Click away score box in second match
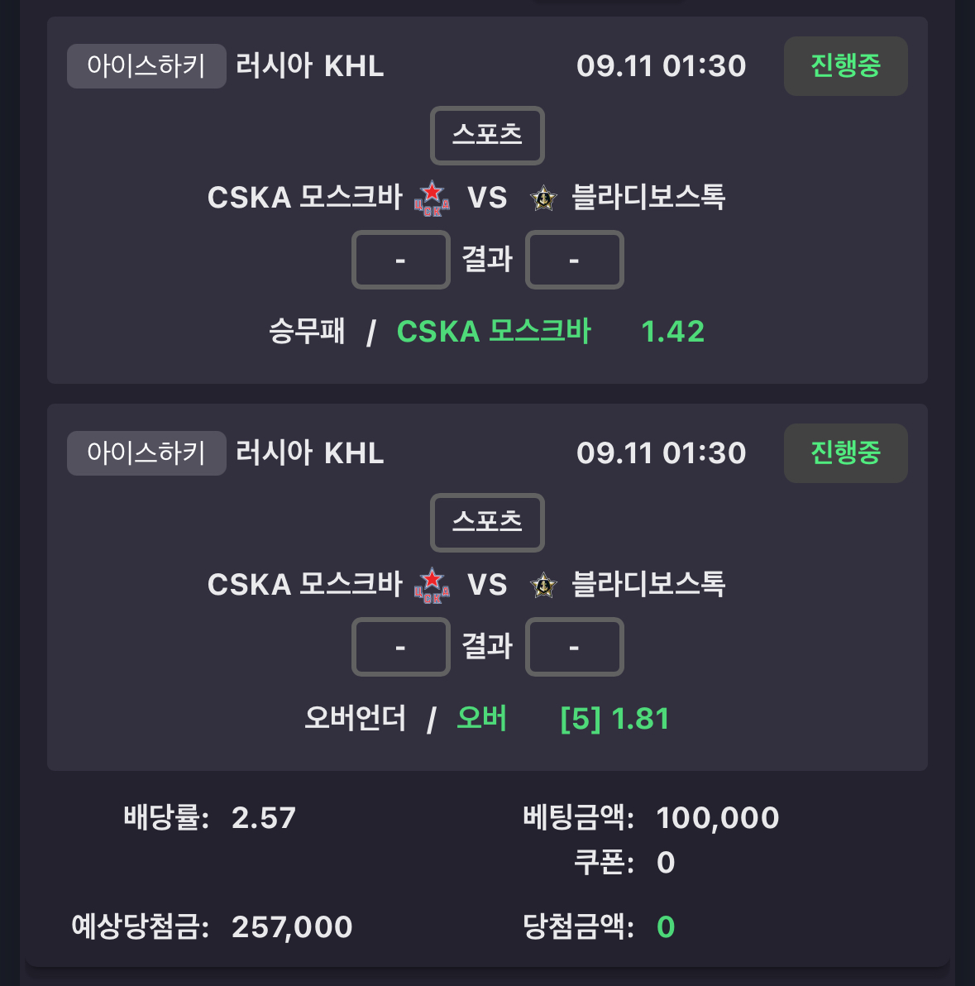975x986 pixels. 574,647
